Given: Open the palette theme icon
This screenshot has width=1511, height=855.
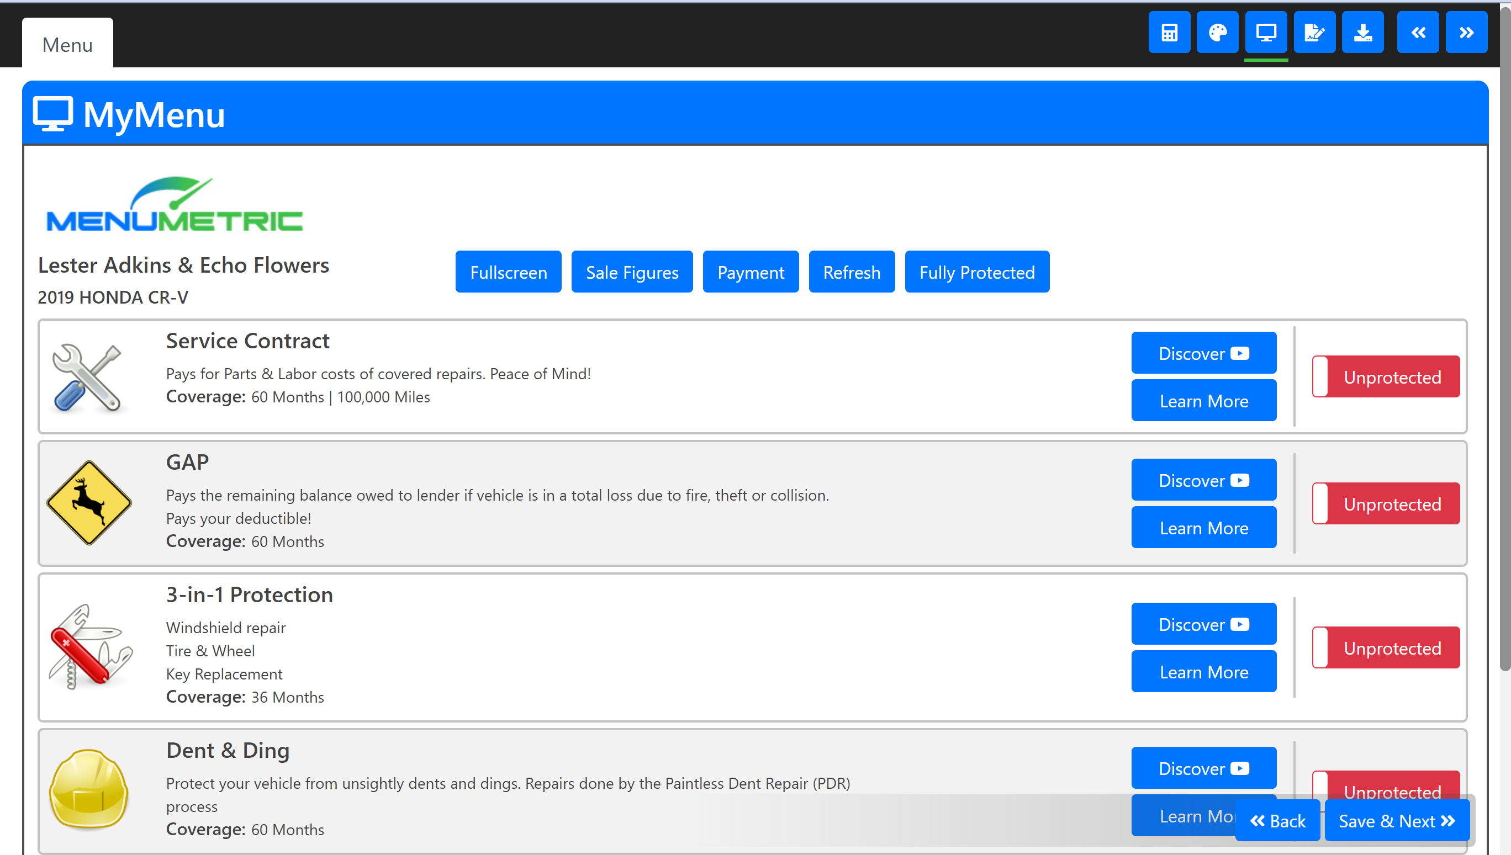Looking at the screenshot, I should pyautogui.click(x=1217, y=33).
